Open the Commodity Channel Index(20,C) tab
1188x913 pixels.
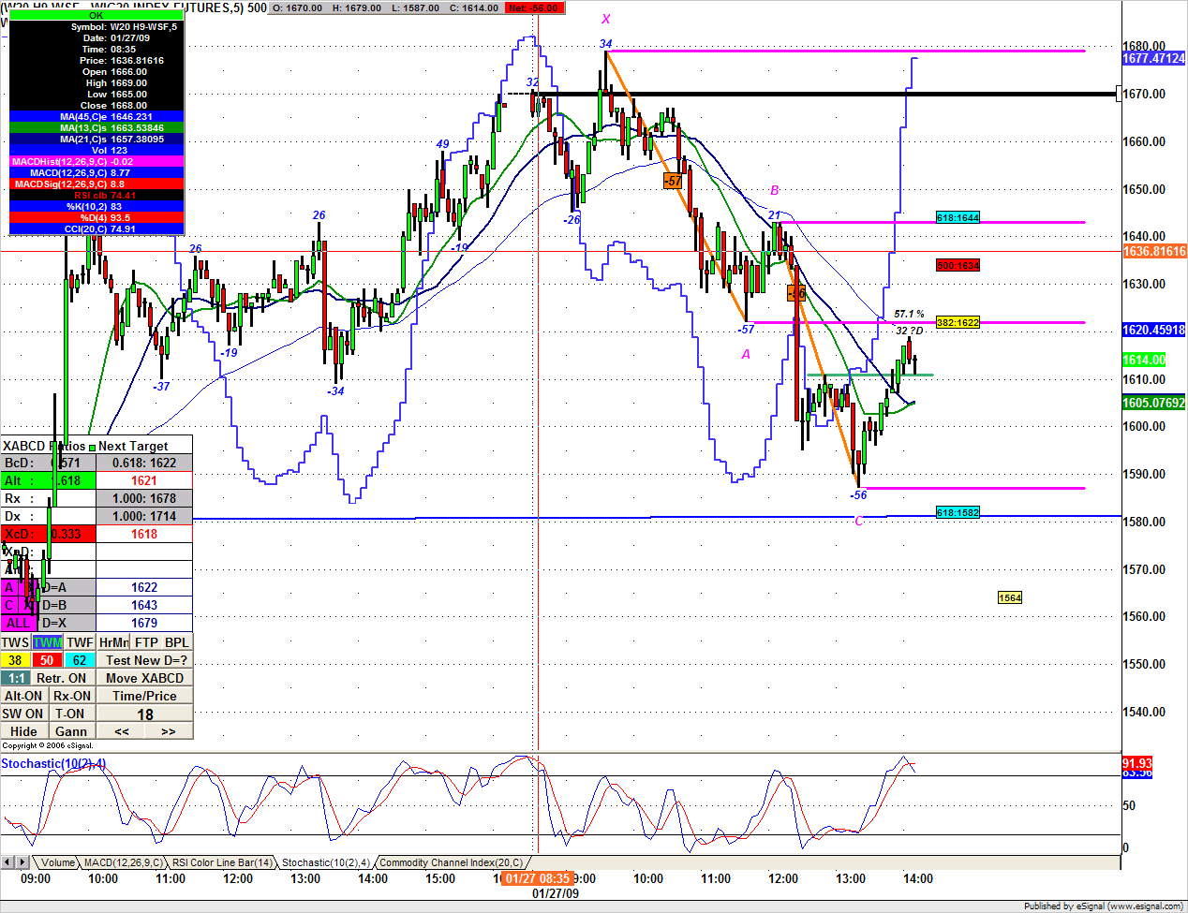click(451, 862)
